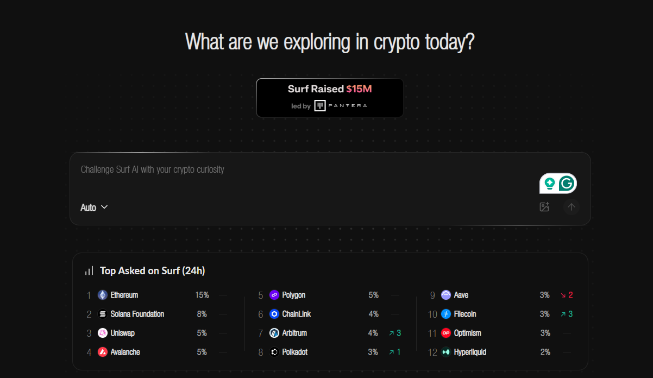Click the Hyperliquid icon
This screenshot has width=653, height=378.
tap(445, 352)
